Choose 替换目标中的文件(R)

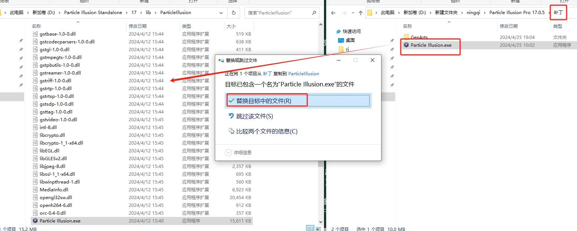pos(298,101)
